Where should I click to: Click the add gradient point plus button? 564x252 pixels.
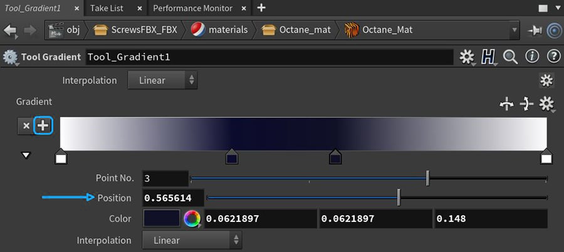click(43, 126)
